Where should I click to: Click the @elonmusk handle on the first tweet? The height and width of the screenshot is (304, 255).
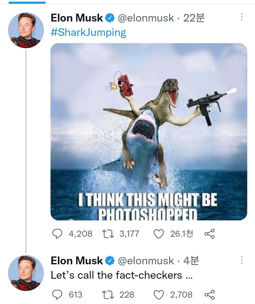[x=146, y=18]
